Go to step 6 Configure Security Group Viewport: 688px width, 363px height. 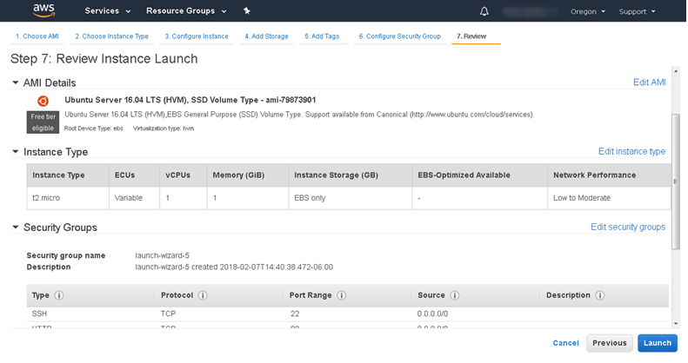[400, 36]
